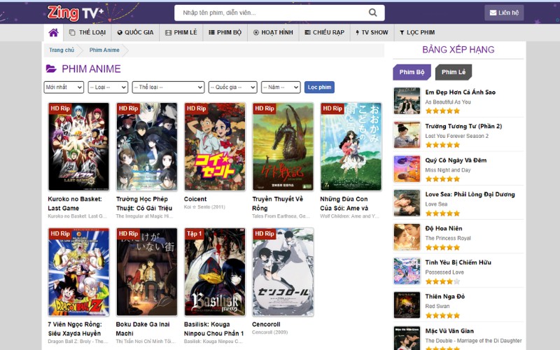The height and width of the screenshot is (350, 560).
Task: Click rating stars of Em Đẹp Hơn Cả Ánh Sao
Action: coord(442,111)
